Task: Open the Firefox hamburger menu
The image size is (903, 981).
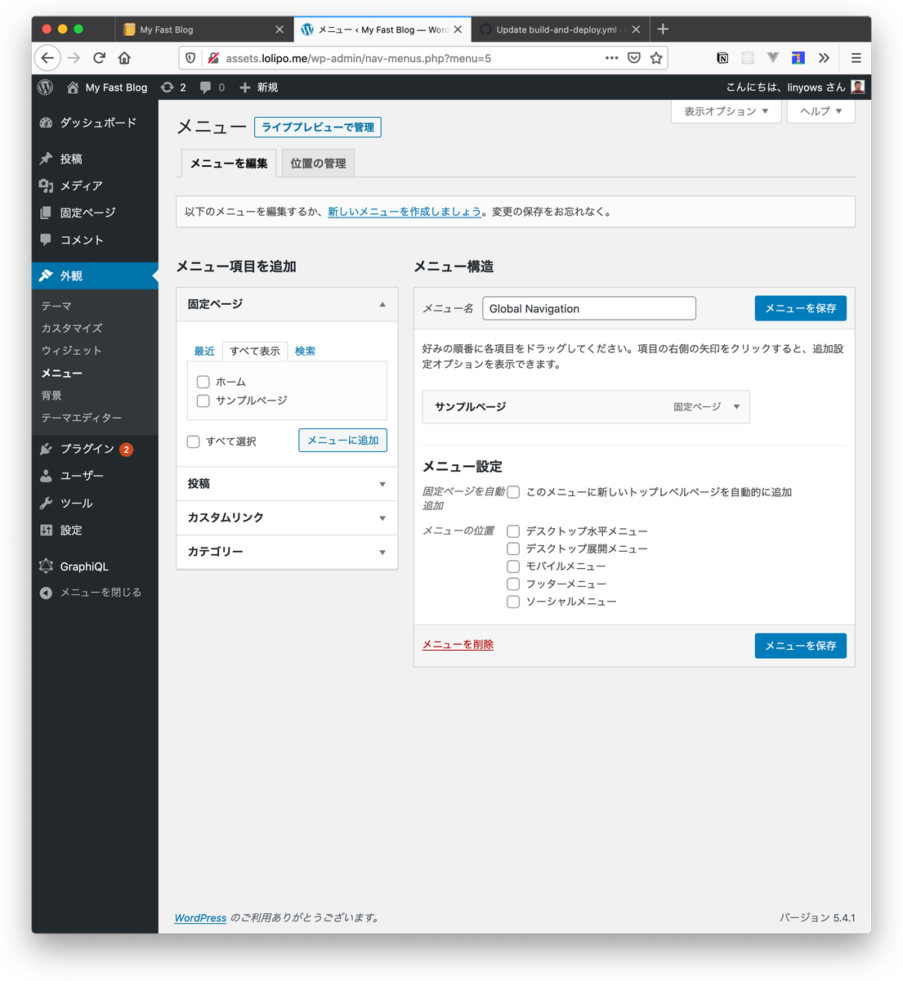Action: 856,58
